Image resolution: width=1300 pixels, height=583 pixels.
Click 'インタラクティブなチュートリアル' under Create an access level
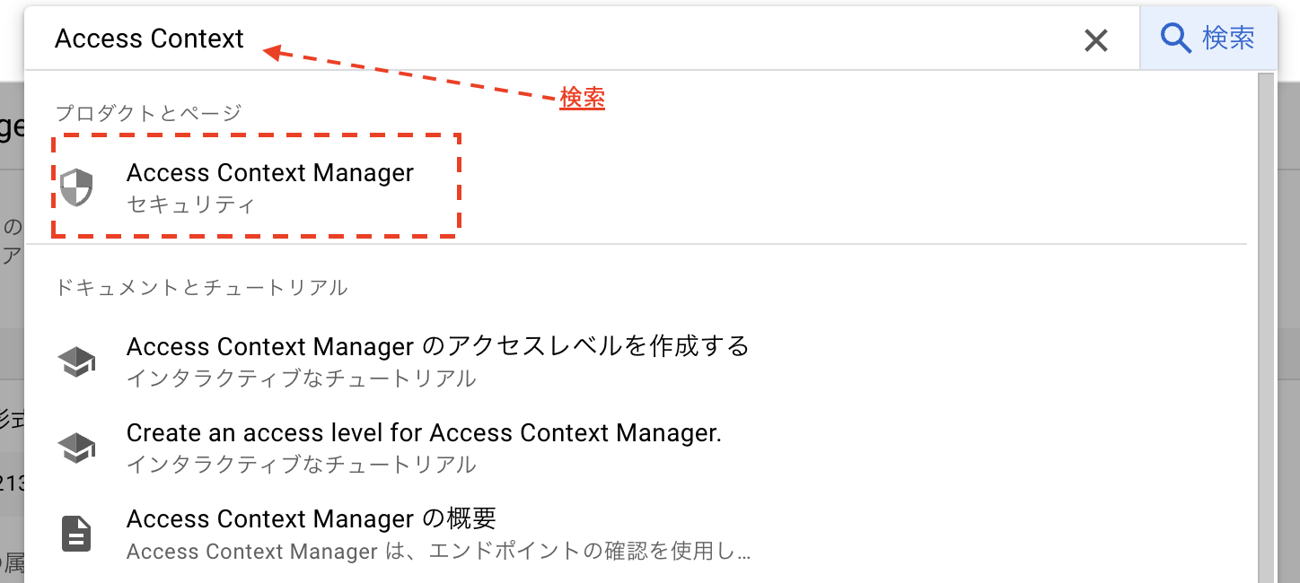coord(301,465)
